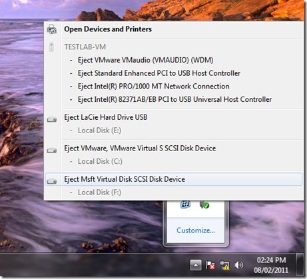Eject Standard Enhanced PCI to USB Host Controller

(x=159, y=73)
